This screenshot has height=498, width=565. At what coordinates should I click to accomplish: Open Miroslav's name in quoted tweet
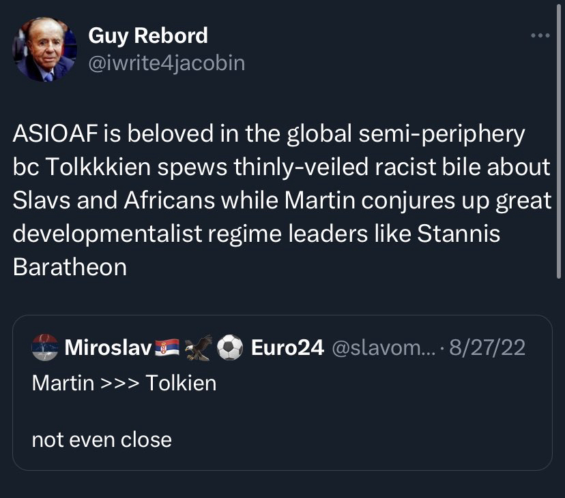[107, 347]
